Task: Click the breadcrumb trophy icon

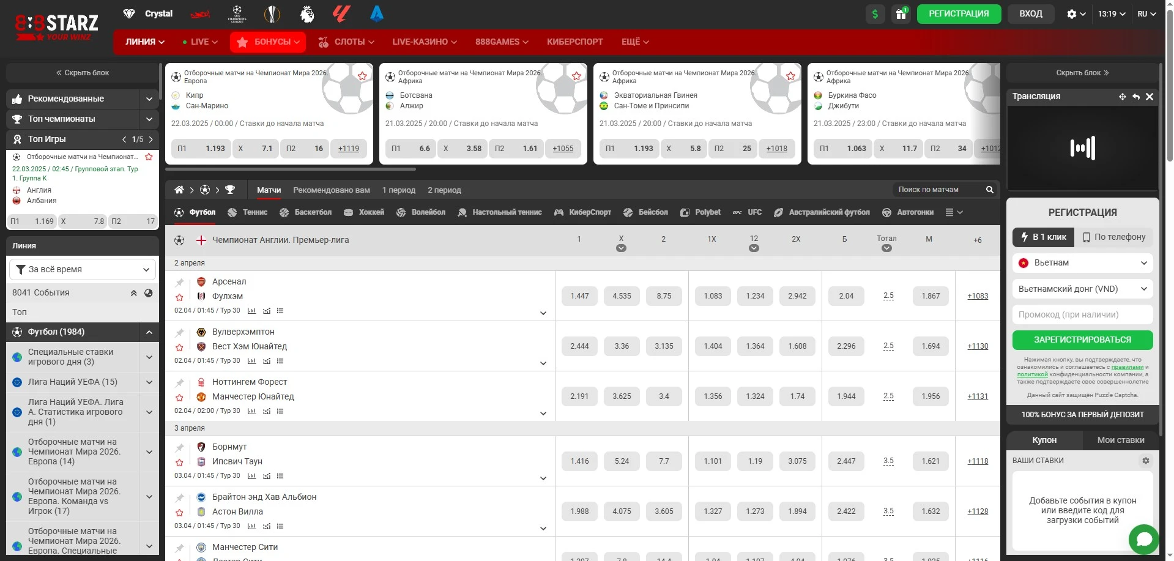Action: pyautogui.click(x=230, y=190)
